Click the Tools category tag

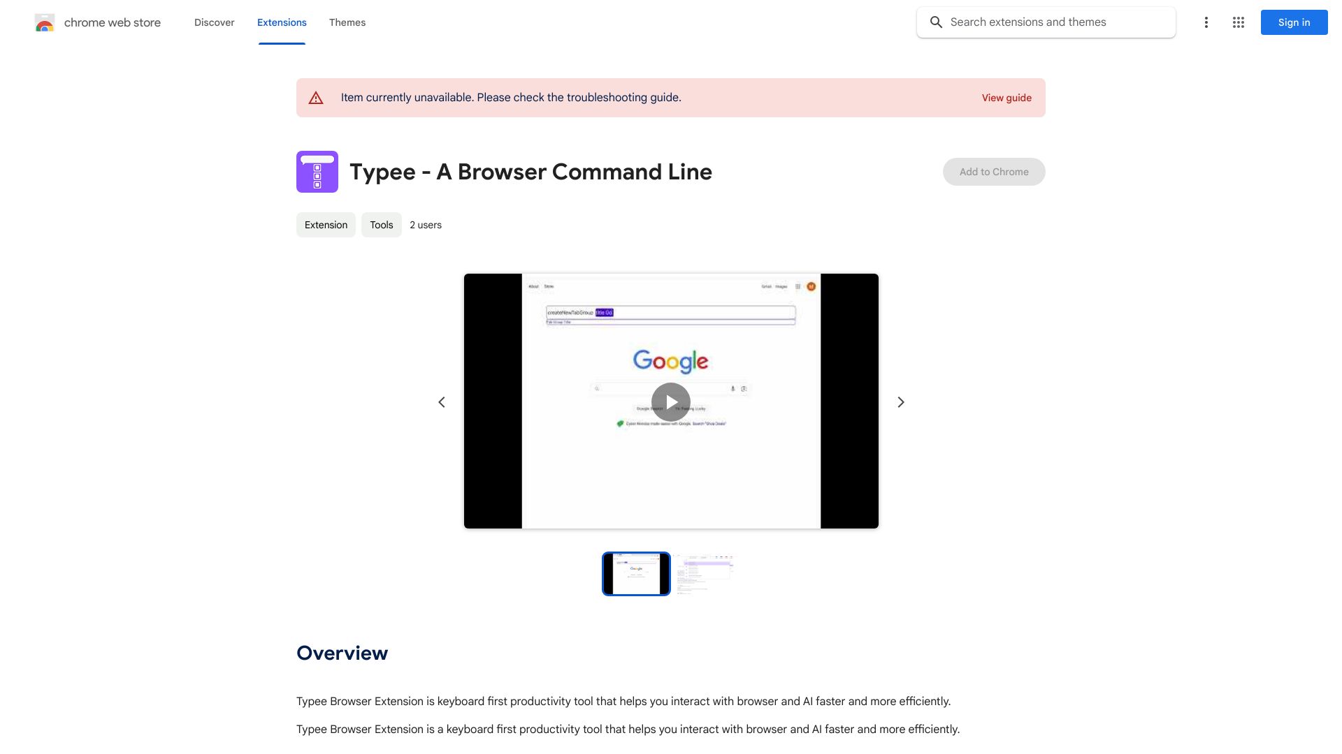pos(381,225)
